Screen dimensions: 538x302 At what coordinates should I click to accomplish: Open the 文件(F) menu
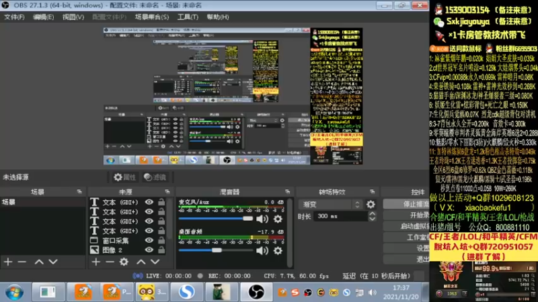click(x=14, y=17)
